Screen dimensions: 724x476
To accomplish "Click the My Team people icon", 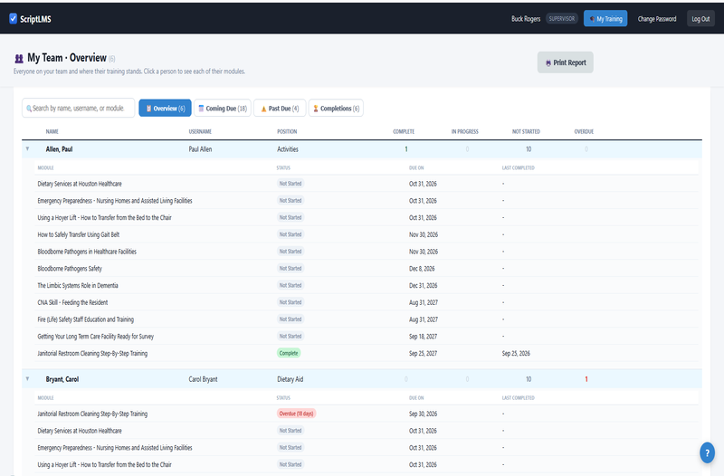I will [19, 59].
